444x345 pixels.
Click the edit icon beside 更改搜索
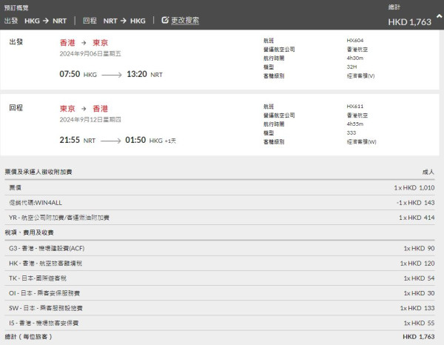[x=165, y=20]
